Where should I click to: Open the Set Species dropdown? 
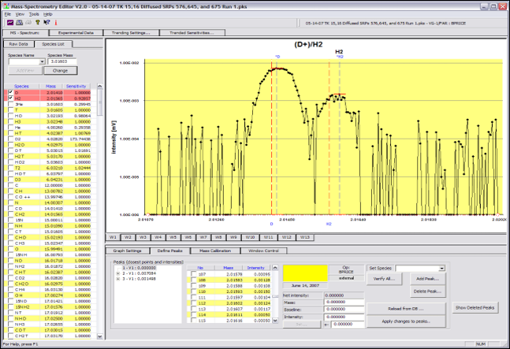441,268
